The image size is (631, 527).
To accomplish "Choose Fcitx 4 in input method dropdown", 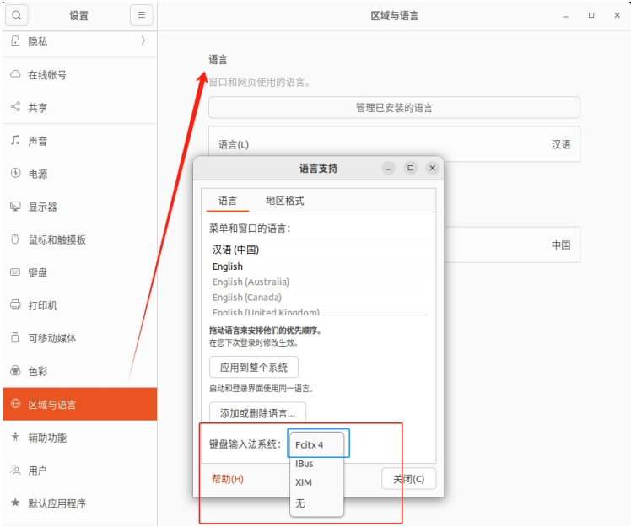I will tap(316, 444).
